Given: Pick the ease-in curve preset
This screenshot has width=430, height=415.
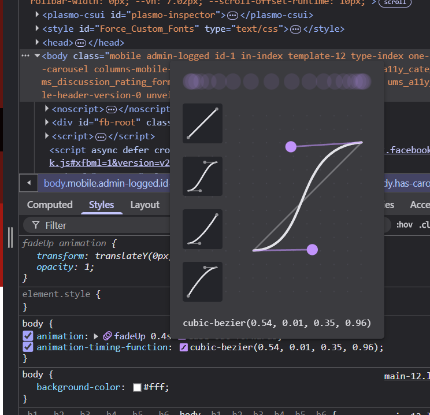Looking at the screenshot, I should click(202, 229).
